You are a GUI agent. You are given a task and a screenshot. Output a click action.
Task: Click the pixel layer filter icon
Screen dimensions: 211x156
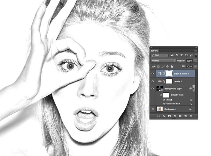point(172,55)
